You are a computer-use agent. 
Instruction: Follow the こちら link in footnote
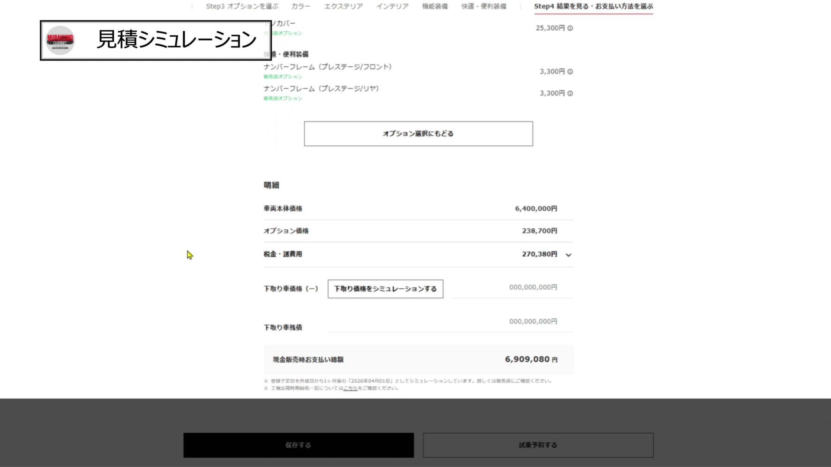(350, 388)
